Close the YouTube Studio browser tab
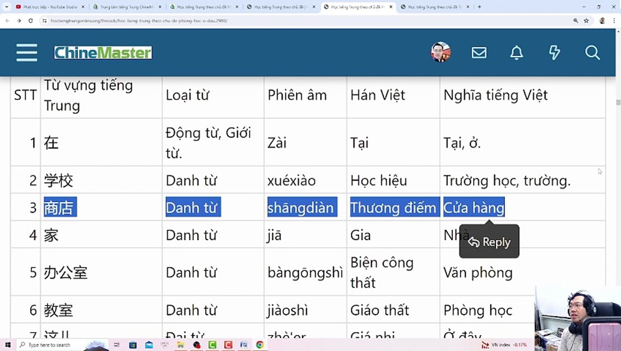 click(x=83, y=7)
